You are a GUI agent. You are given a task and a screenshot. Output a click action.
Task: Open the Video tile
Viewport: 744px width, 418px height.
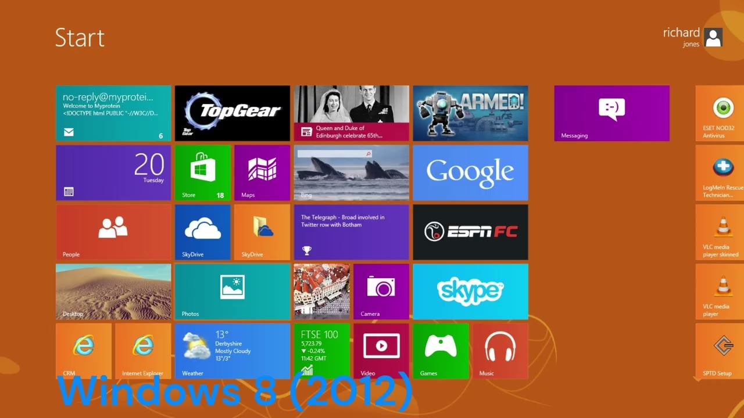(x=381, y=351)
